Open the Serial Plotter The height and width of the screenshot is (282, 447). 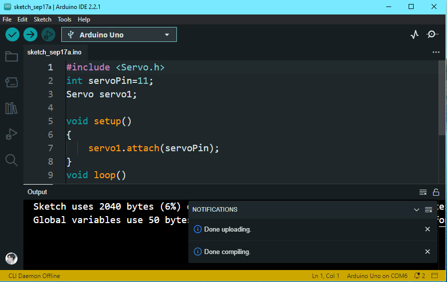tap(415, 34)
